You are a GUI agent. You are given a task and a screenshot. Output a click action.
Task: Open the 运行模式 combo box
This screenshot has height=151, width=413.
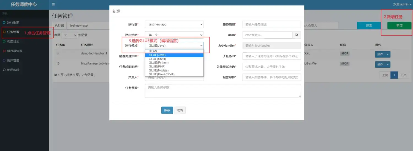coord(174,45)
